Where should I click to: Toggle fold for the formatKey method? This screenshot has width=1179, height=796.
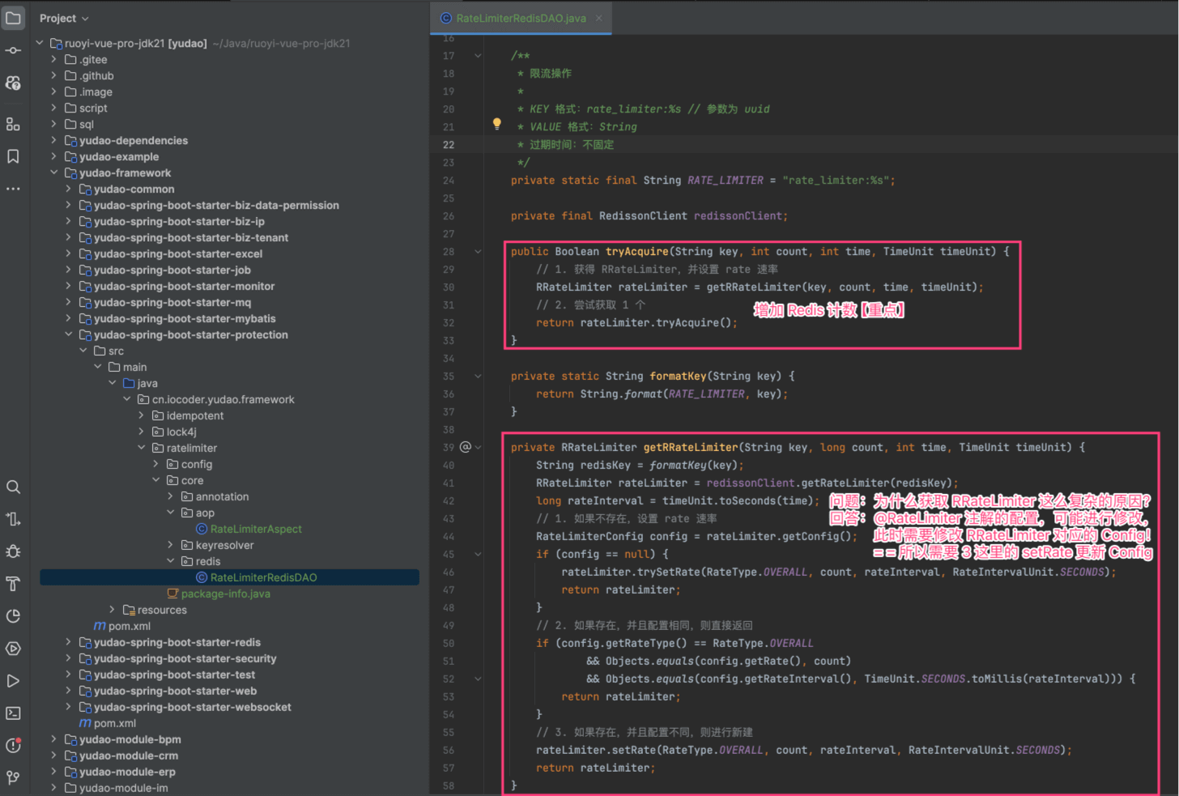click(478, 377)
